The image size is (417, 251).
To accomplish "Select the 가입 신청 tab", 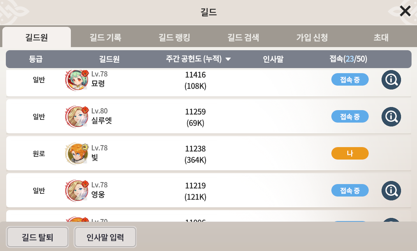I will click(312, 37).
